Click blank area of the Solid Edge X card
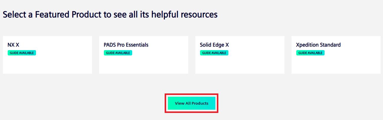383x120 pixels. click(240, 65)
